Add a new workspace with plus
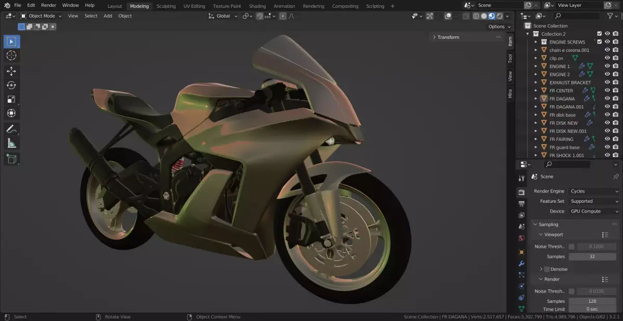This screenshot has height=321, width=623. point(392,6)
